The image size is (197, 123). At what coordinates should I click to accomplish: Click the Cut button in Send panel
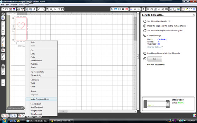154,59
